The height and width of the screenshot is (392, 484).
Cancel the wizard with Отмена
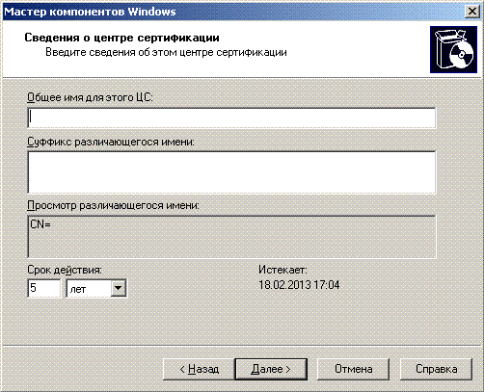click(353, 369)
